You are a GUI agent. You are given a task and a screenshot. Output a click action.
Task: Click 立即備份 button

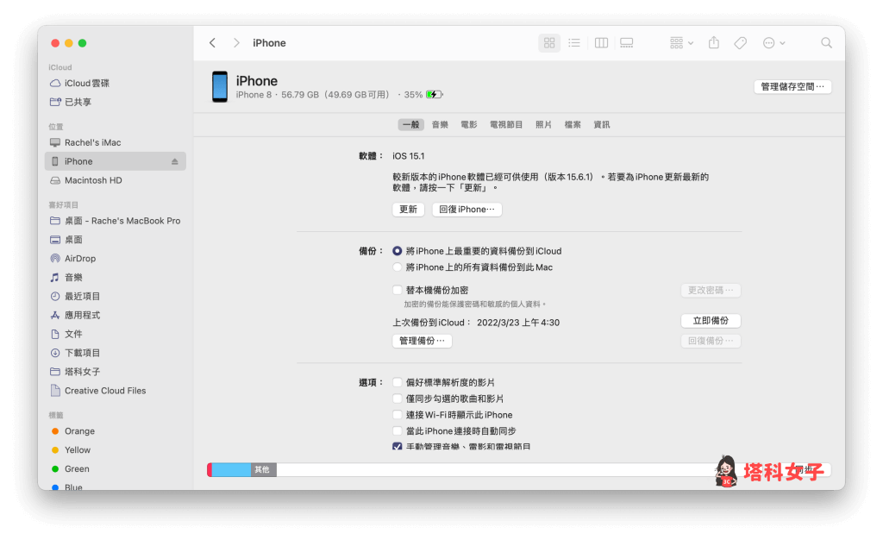711,320
